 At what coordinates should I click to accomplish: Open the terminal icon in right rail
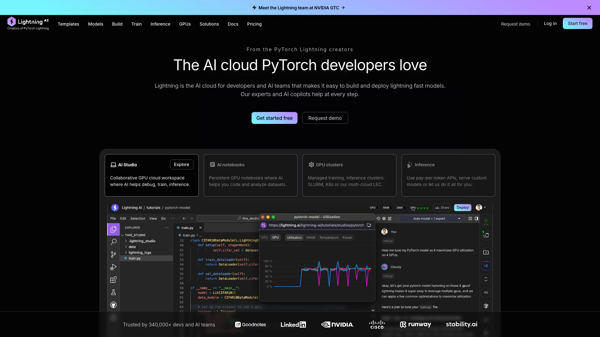[486, 235]
